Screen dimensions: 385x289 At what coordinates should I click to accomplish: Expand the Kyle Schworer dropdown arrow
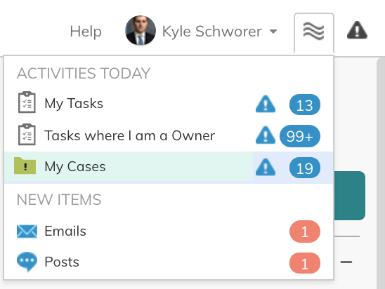[273, 32]
